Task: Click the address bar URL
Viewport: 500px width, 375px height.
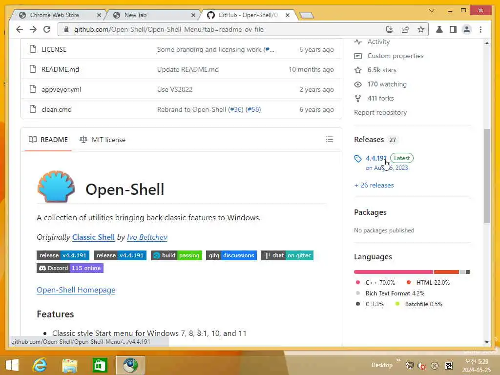Action: point(168,29)
